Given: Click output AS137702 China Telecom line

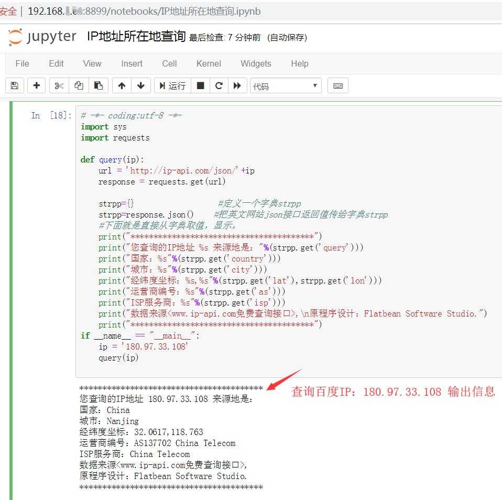Looking at the screenshot, I should point(158,443).
